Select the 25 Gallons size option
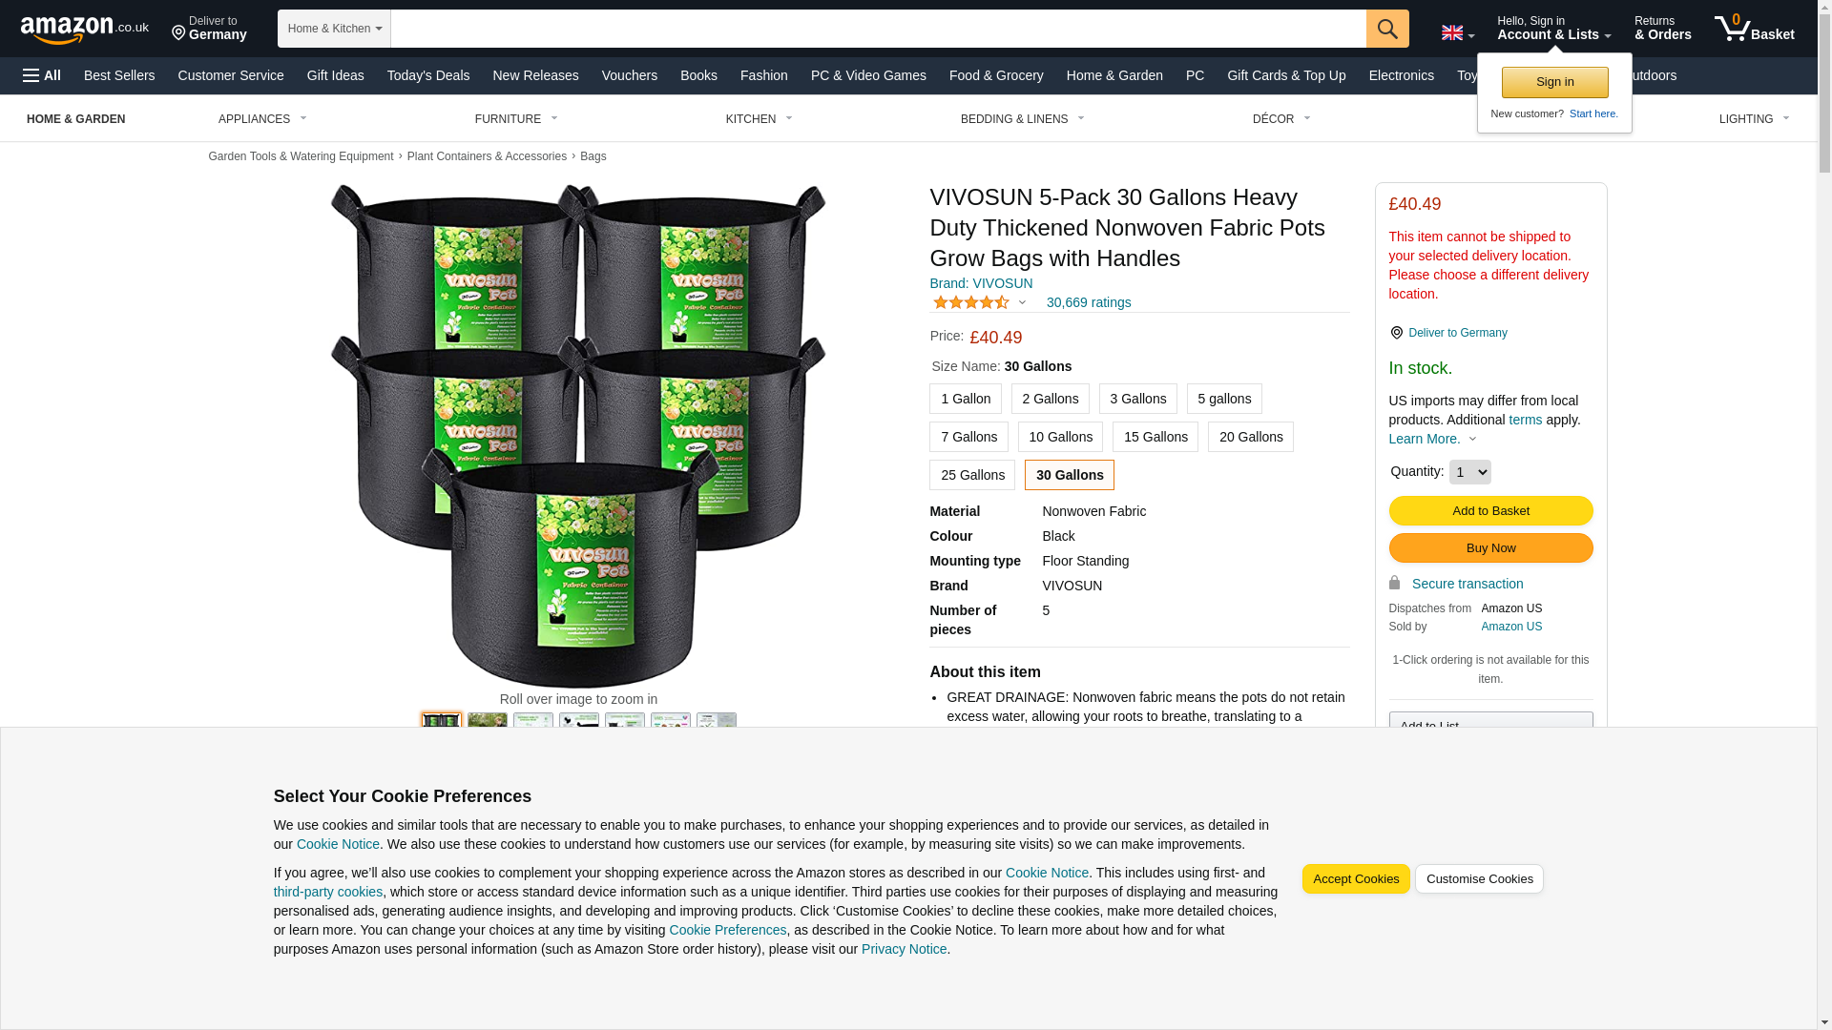1832x1030 pixels. [972, 475]
